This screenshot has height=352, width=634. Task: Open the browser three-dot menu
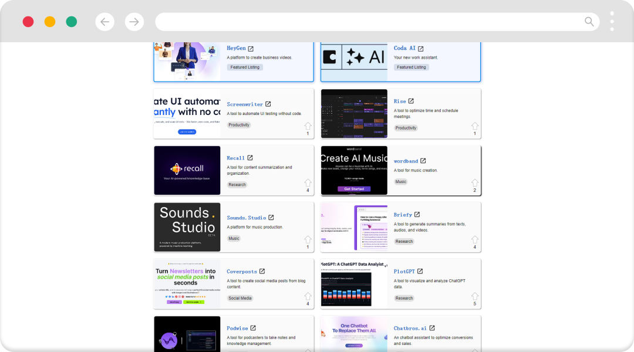(612, 22)
